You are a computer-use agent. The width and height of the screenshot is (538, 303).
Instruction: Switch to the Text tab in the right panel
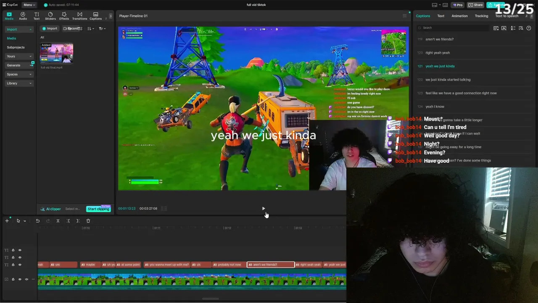[440, 16]
